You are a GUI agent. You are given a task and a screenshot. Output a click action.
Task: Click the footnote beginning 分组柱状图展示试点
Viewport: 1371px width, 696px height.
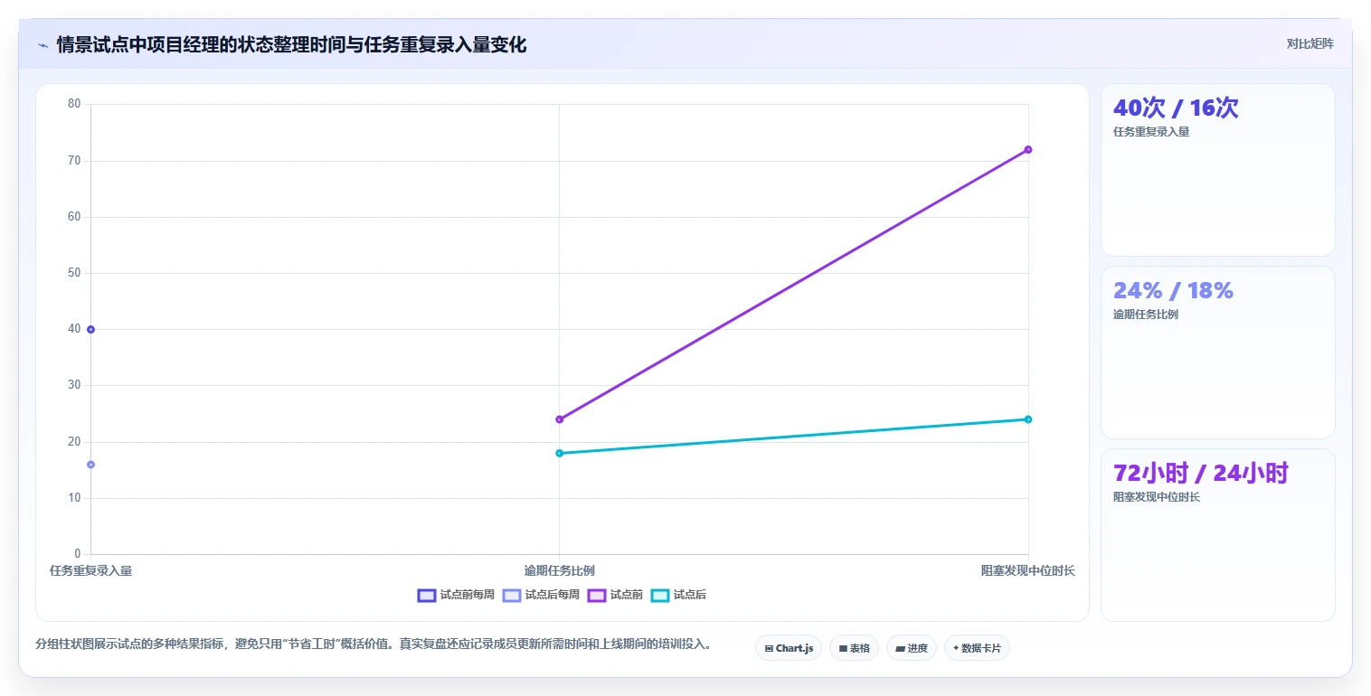coord(373,644)
